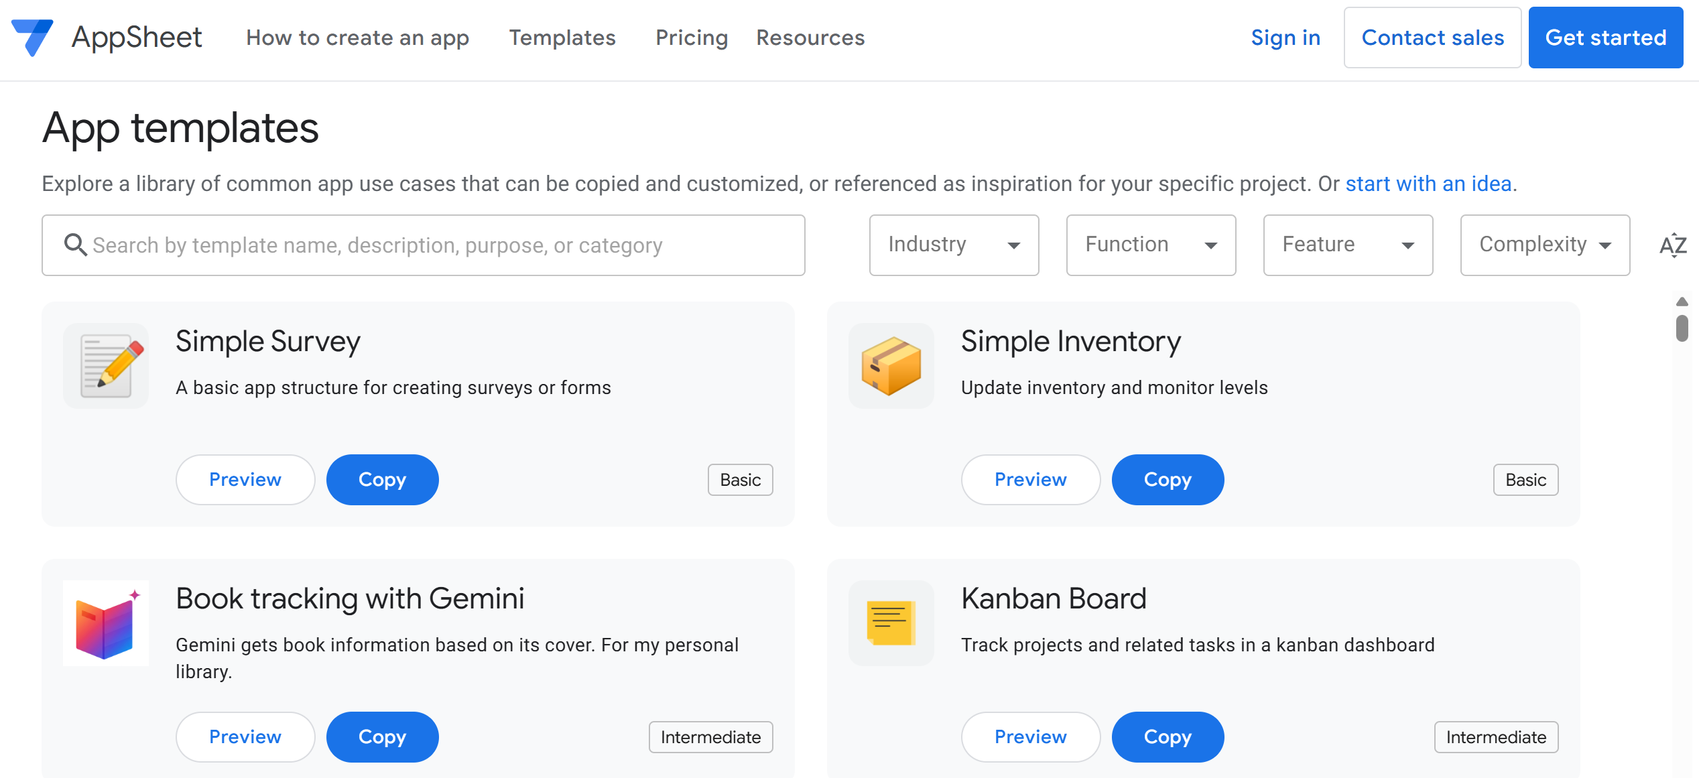Copy the Simple Survey template
Screen dimensions: 1699x778
click(x=382, y=480)
